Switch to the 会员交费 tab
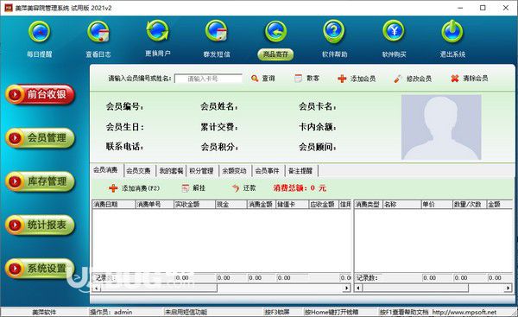 tap(138, 171)
